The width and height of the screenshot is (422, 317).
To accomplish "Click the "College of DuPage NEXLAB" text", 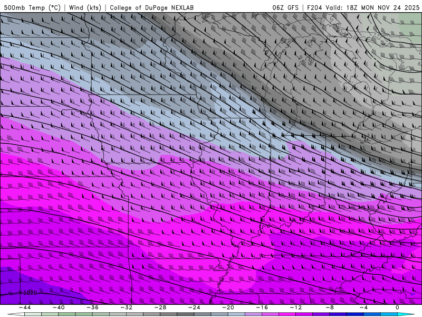I will [x=151, y=8].
